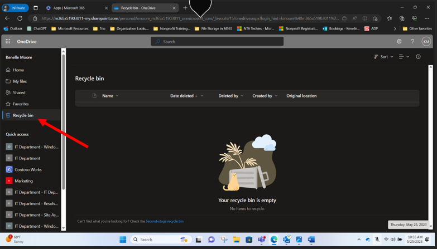Image resolution: width=437 pixels, height=249 pixels.
Task: Open Microsoft Word from the taskbar
Action: pos(311,240)
